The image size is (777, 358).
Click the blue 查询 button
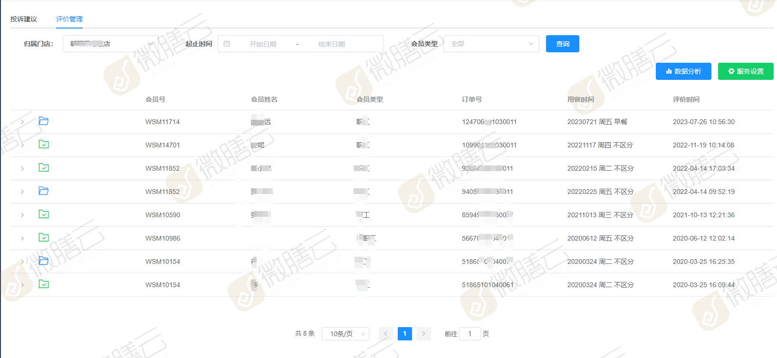562,44
